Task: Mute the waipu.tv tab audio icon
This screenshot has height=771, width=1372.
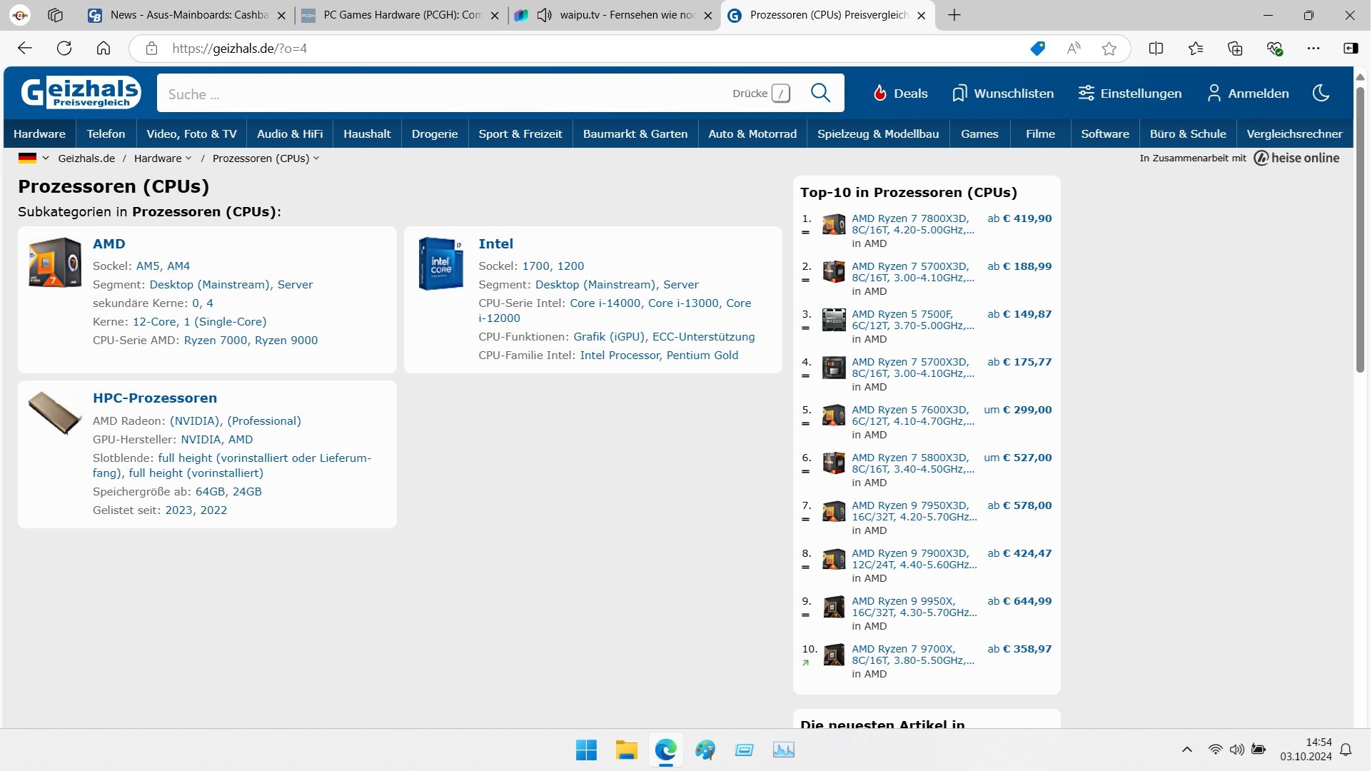Action: (x=545, y=15)
